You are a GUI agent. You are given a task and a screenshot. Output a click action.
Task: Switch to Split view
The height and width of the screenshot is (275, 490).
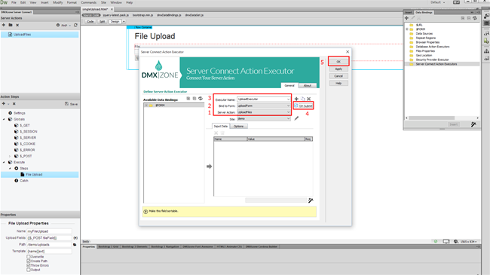(103, 22)
